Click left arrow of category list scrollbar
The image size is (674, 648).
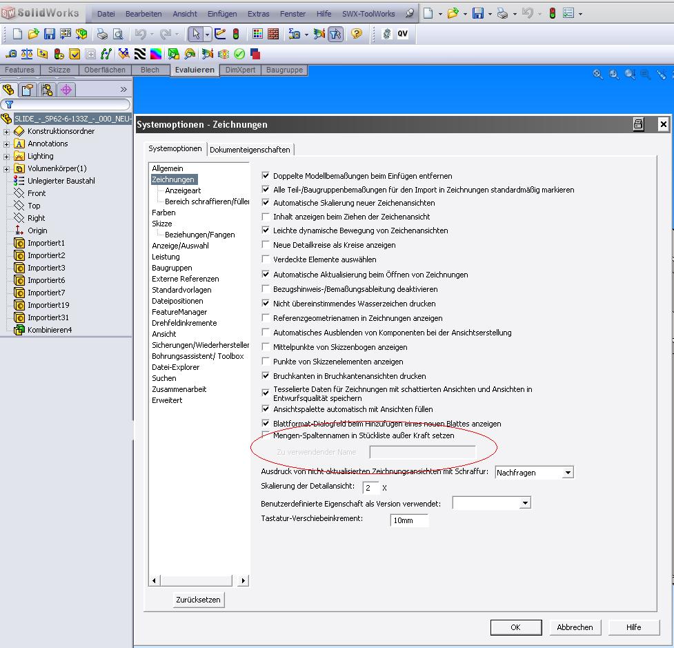point(155,581)
